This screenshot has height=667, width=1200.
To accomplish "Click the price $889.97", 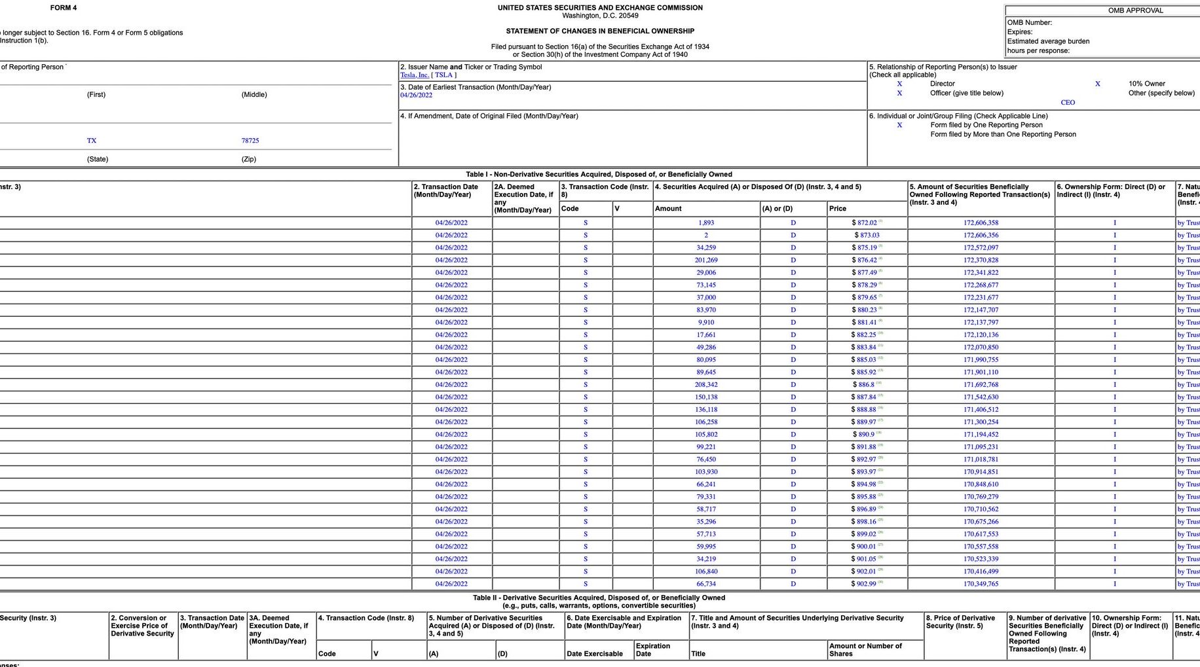I will click(x=865, y=422).
